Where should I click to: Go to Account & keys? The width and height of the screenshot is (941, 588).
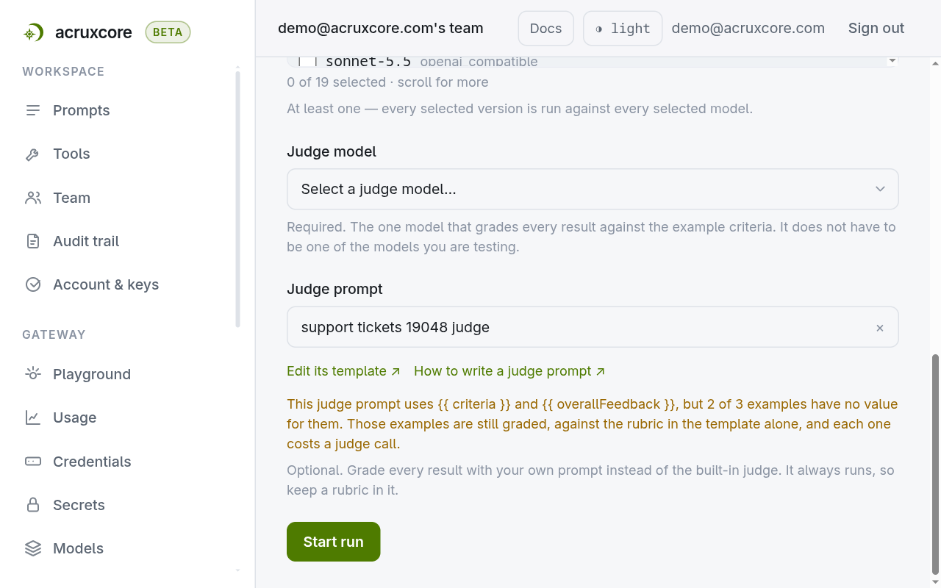(106, 284)
